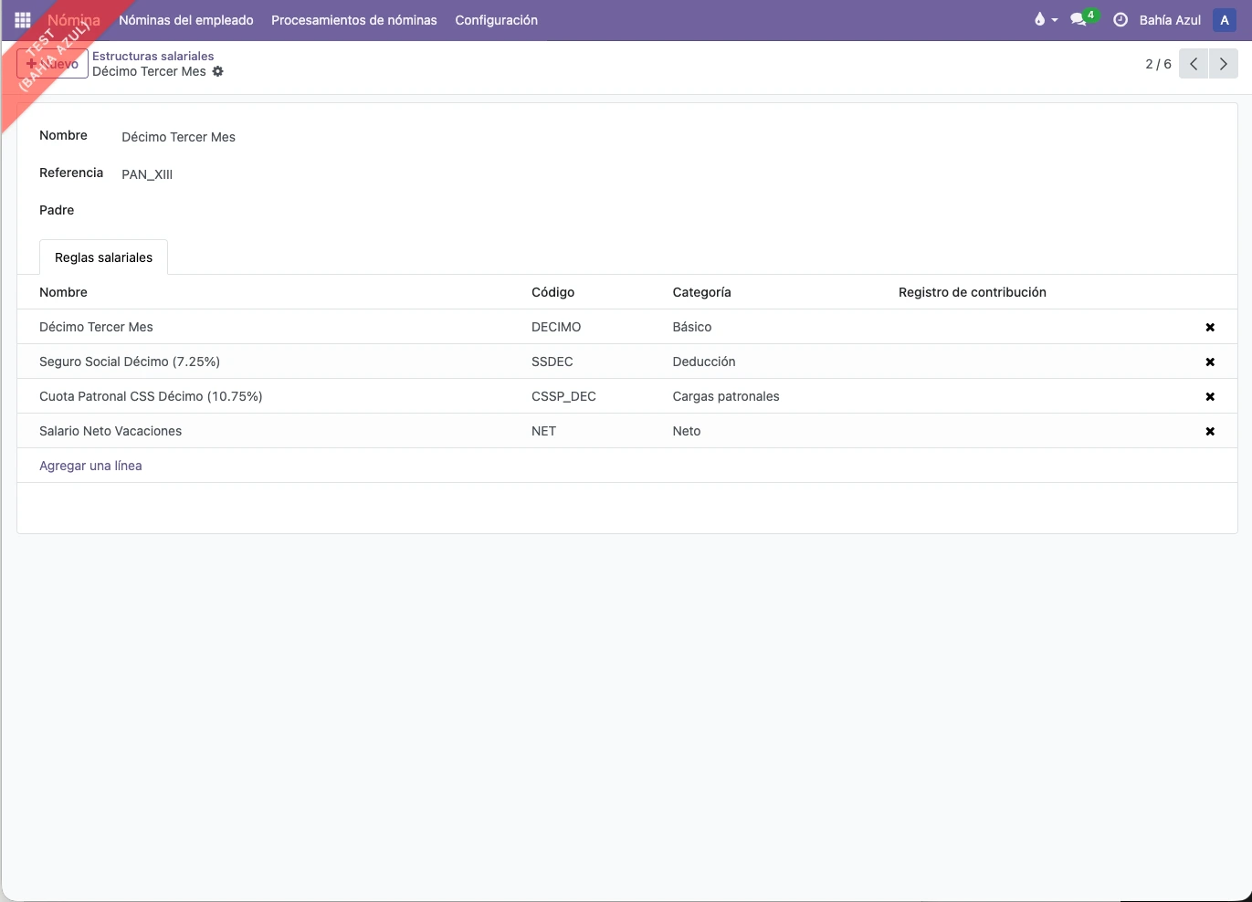Click the 2 / 6 pager counter
Screen dimensions: 1252x902
point(1158,64)
